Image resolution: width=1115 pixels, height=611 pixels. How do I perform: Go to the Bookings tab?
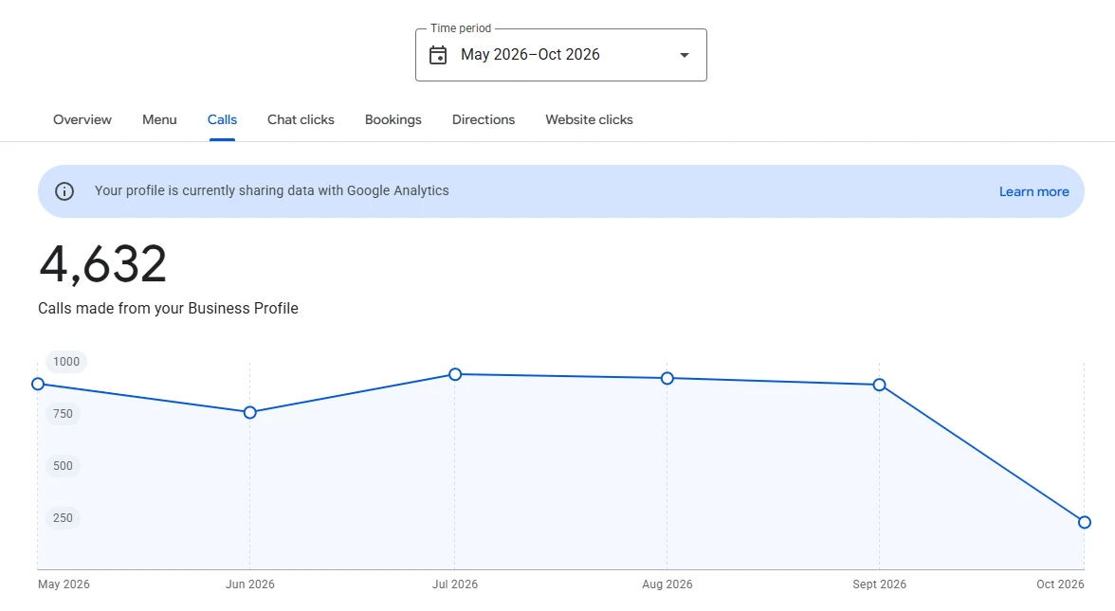click(x=393, y=120)
